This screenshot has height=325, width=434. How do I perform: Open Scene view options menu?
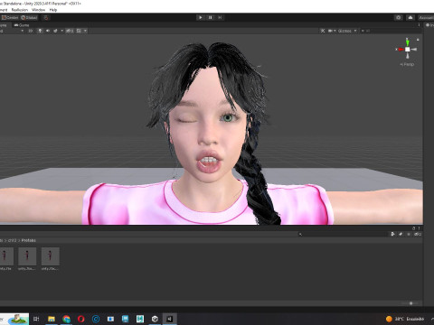(x=419, y=25)
